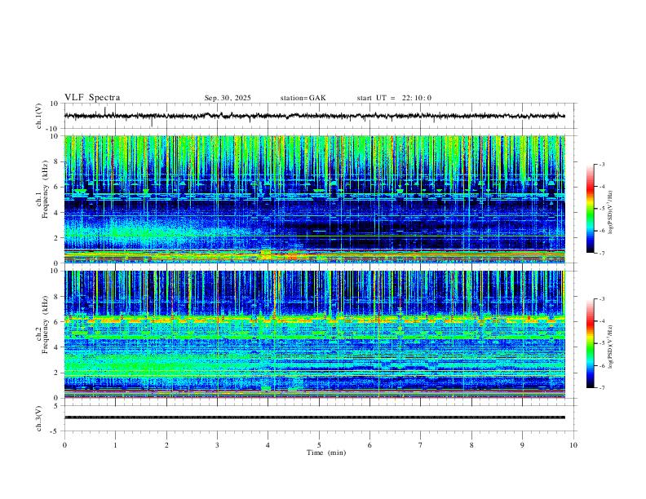The image size is (646, 499).
Task: Click the ch.1 voltage waveform trace
Action: (x=314, y=116)
